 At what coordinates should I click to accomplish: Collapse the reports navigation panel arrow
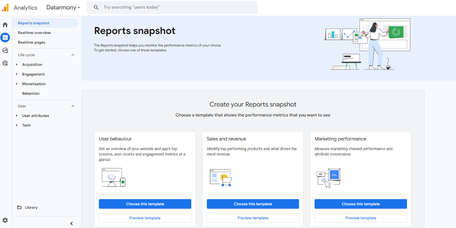pyautogui.click(x=72, y=223)
